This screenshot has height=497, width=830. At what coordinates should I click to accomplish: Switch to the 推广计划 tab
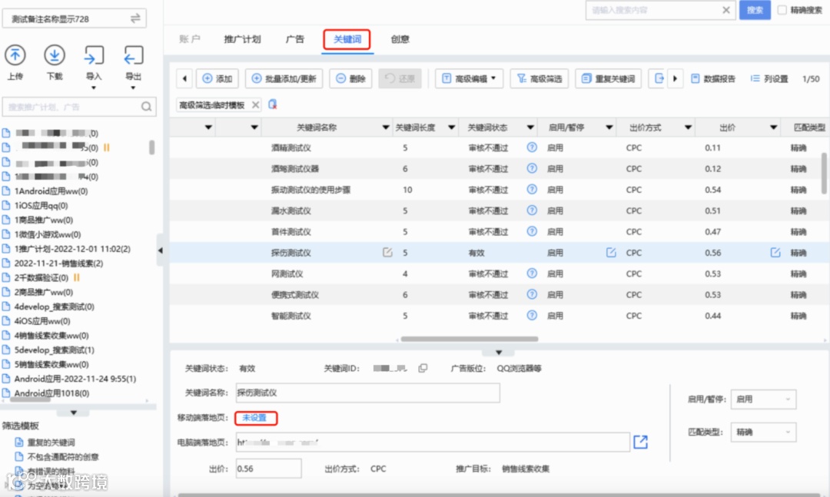(x=242, y=39)
